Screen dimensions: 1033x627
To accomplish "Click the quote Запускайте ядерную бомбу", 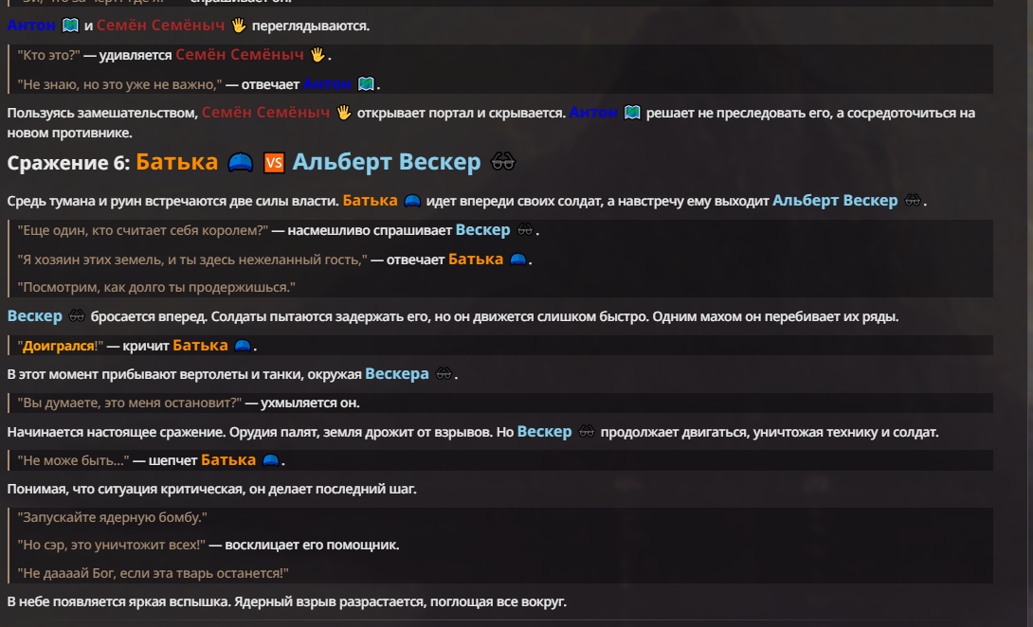I will point(112,518).
